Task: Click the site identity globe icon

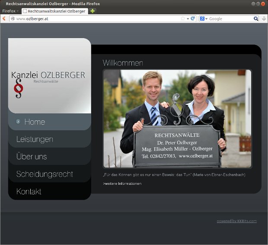Action: tap(13, 19)
